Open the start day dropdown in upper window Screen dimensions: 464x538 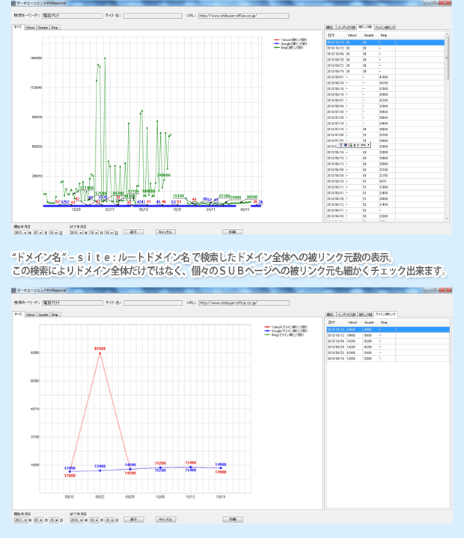tap(54, 233)
